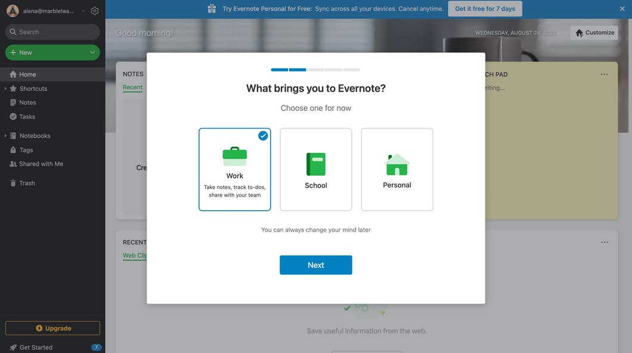Open the Notes list from sidebar
The image size is (632, 353).
[26, 102]
